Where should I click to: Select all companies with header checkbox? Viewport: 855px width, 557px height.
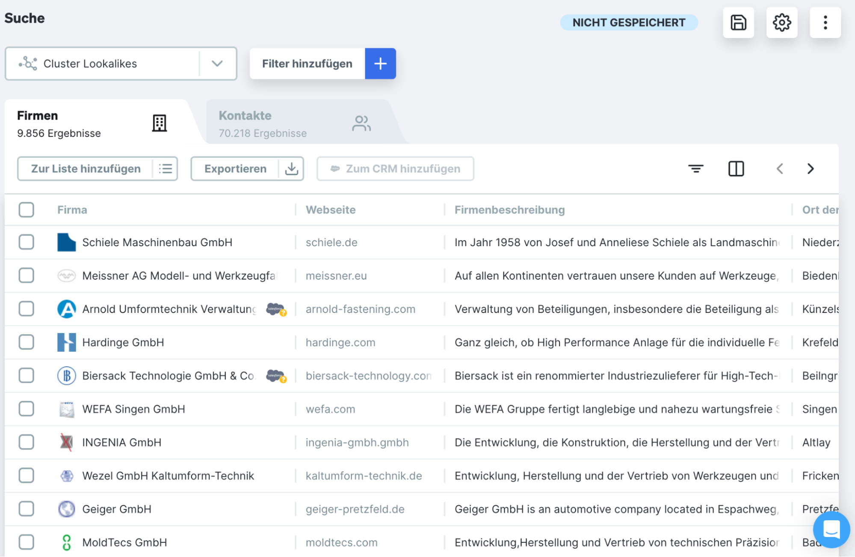[x=27, y=210]
